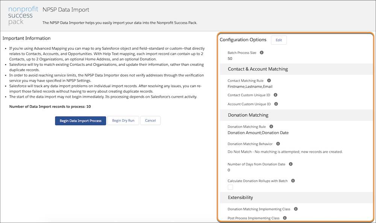Click the Important Information heading
This screenshot has height=223, width=376.
[x=26, y=38]
